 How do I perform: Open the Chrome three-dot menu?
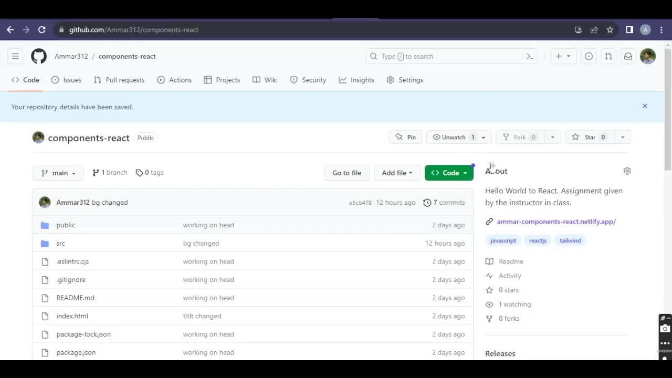[x=661, y=30]
